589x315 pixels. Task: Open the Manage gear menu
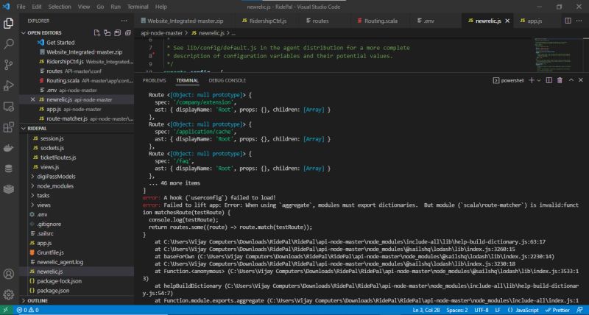(8, 294)
